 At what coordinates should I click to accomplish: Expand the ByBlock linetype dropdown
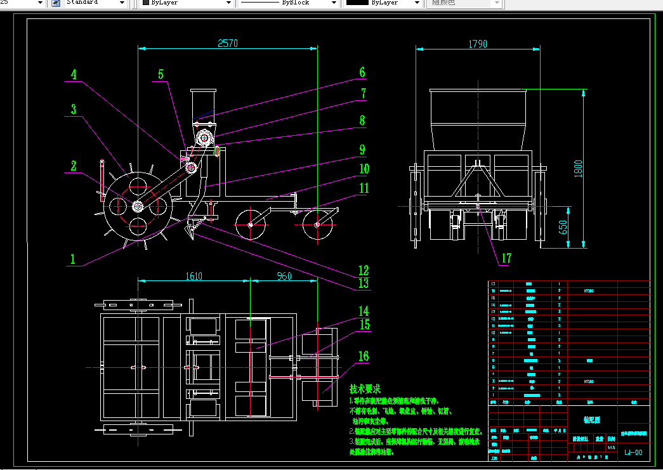click(334, 3)
